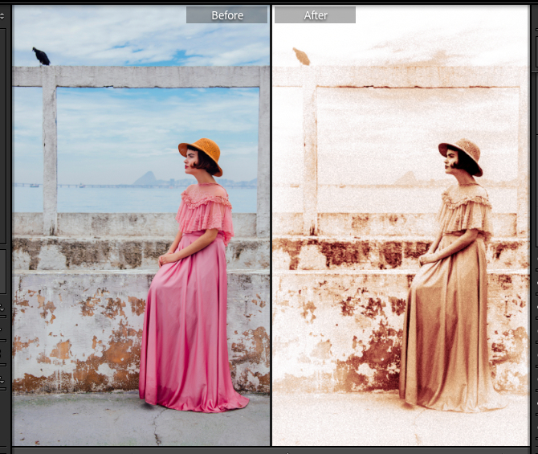
Task: Click the woman's hat in the After photo
Action: (461, 150)
